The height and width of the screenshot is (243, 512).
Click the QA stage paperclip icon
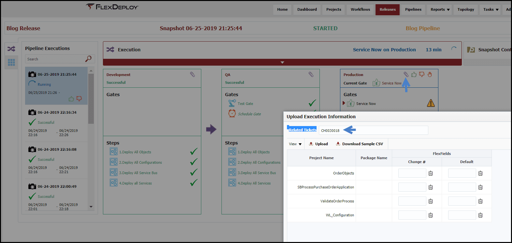311,74
